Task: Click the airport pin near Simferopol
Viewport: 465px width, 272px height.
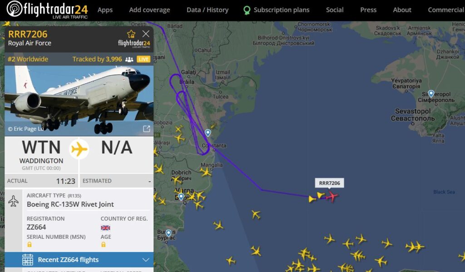Action: [431, 94]
